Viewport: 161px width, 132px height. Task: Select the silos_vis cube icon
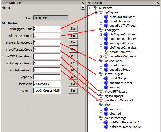coord(106,109)
